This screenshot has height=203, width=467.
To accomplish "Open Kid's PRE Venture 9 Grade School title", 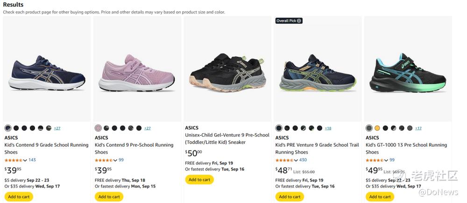I will (x=317, y=149).
